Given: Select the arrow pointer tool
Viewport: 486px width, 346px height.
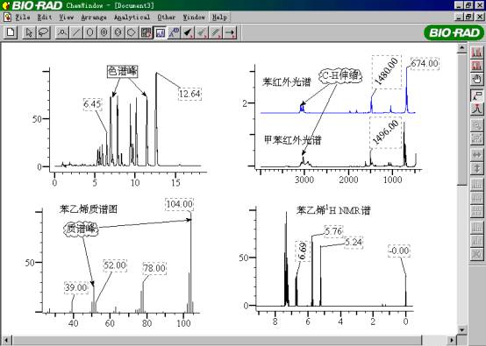Looking at the screenshot, I should tap(29, 32).
